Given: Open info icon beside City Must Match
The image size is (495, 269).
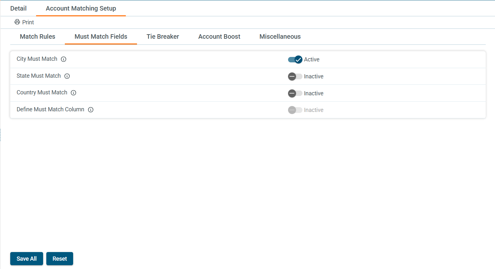Looking at the screenshot, I should (x=64, y=59).
